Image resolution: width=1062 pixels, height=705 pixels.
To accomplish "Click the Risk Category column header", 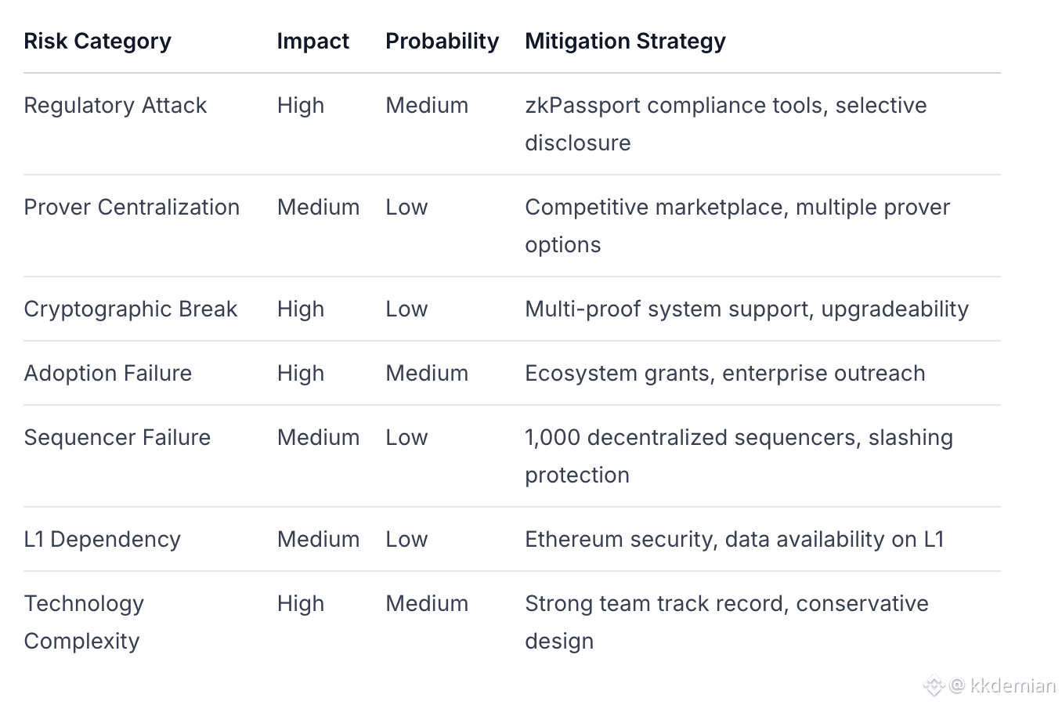I will tap(97, 41).
